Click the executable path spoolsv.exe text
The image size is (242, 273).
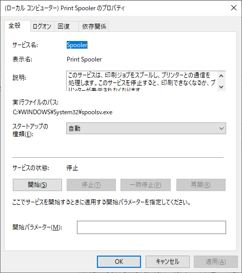(x=63, y=112)
